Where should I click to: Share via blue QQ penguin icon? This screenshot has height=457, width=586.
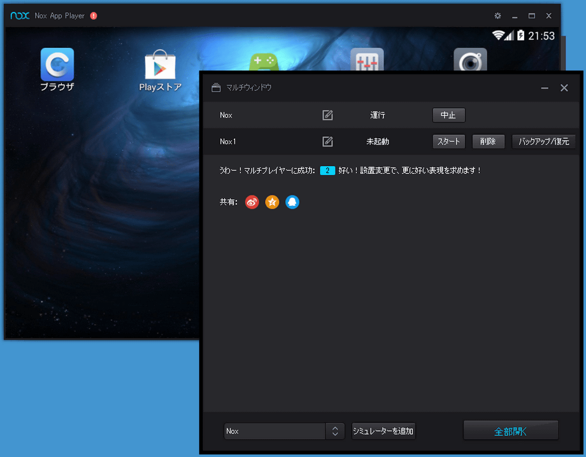click(x=292, y=202)
